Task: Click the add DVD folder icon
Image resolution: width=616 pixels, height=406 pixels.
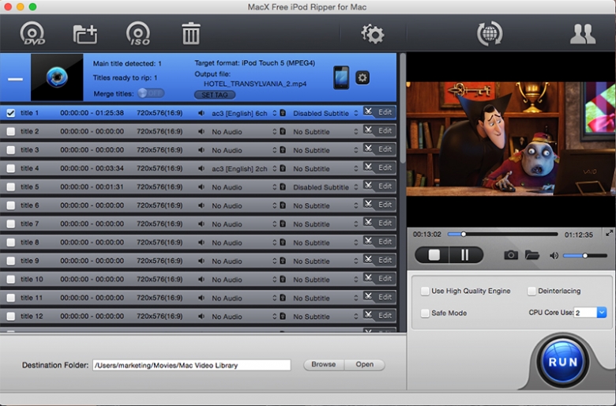Action: pyautogui.click(x=85, y=33)
